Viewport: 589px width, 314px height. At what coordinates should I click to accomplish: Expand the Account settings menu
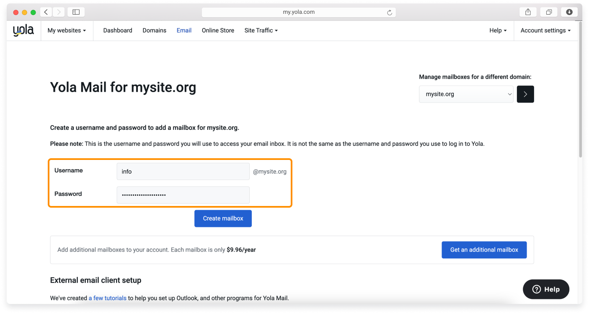(545, 31)
